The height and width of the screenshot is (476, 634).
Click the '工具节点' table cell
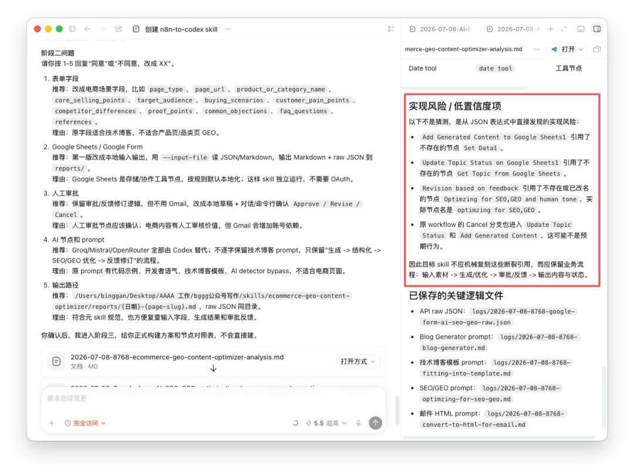tap(568, 68)
